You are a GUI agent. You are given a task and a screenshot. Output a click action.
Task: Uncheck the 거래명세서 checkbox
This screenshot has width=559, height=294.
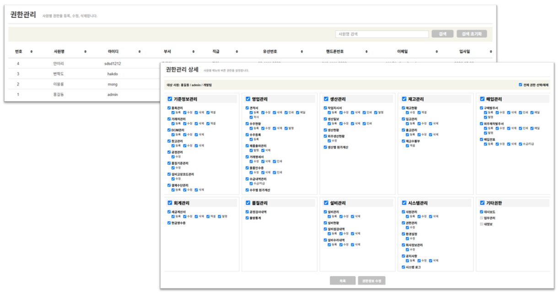tap(247, 157)
